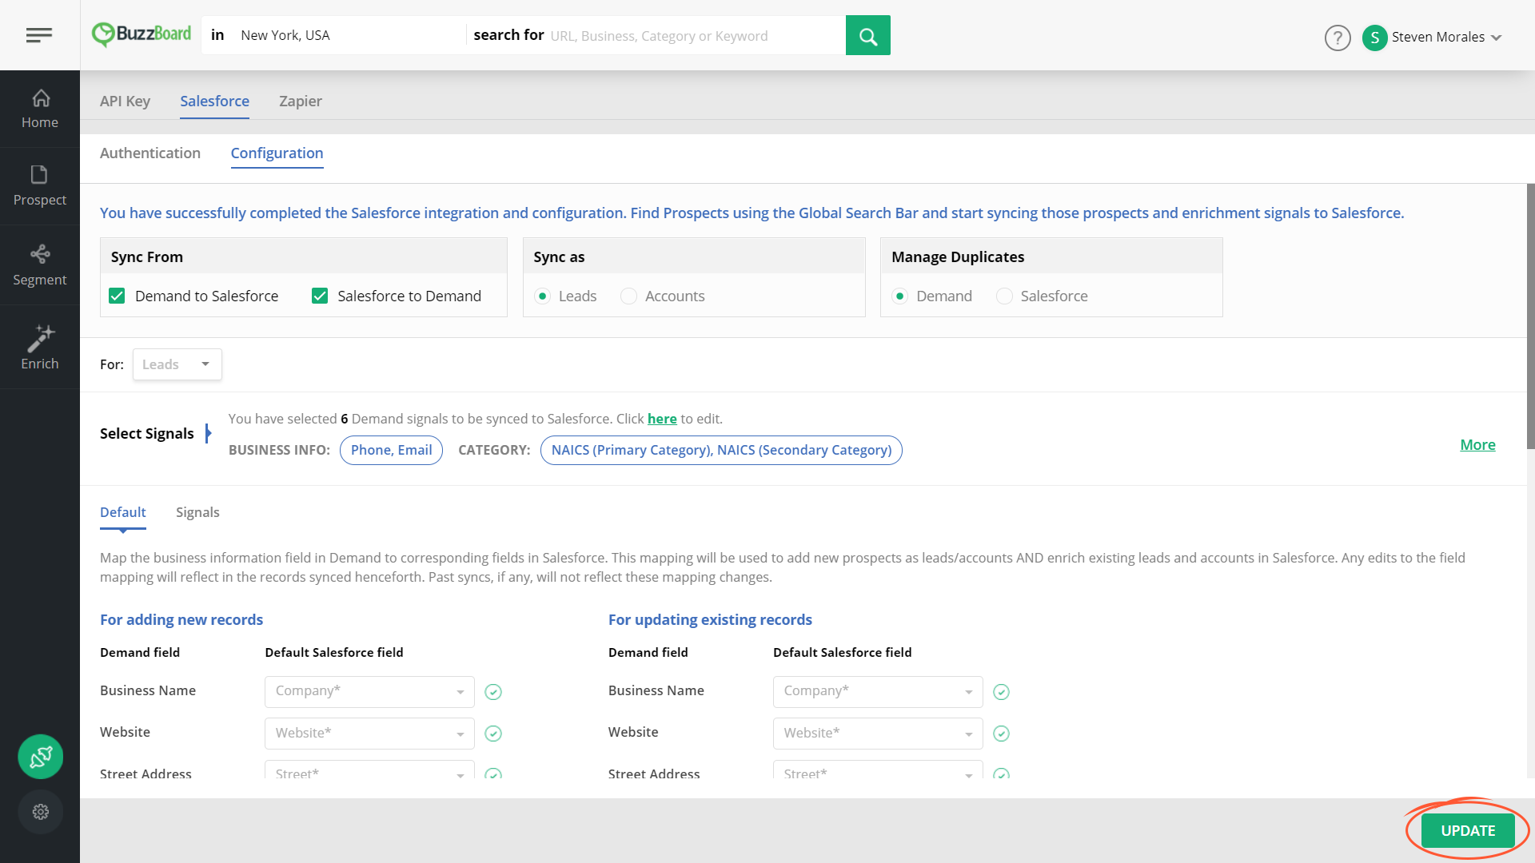Select Demand radio under Manage Duplicates

pyautogui.click(x=900, y=296)
